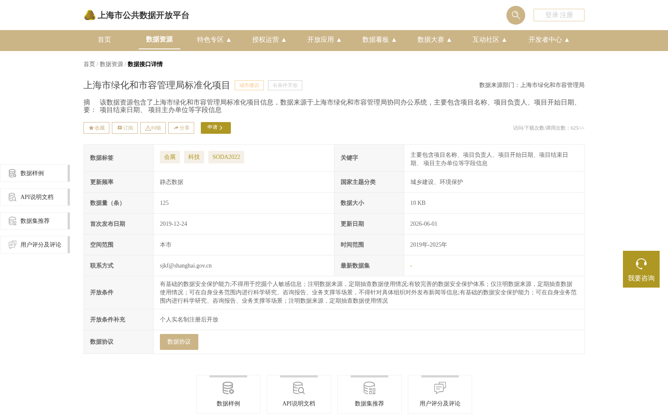
Task: Expand the 开放应用 menu
Action: coord(324,40)
